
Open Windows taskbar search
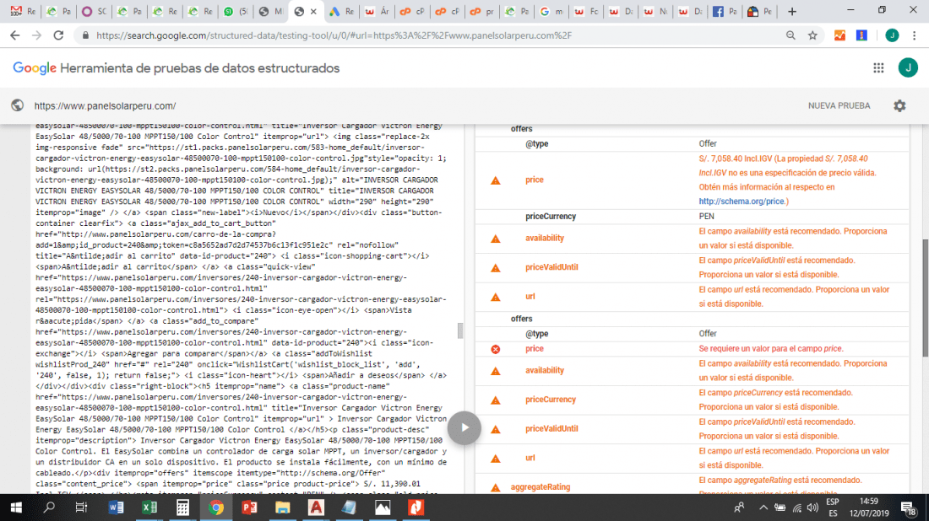[x=49, y=508]
